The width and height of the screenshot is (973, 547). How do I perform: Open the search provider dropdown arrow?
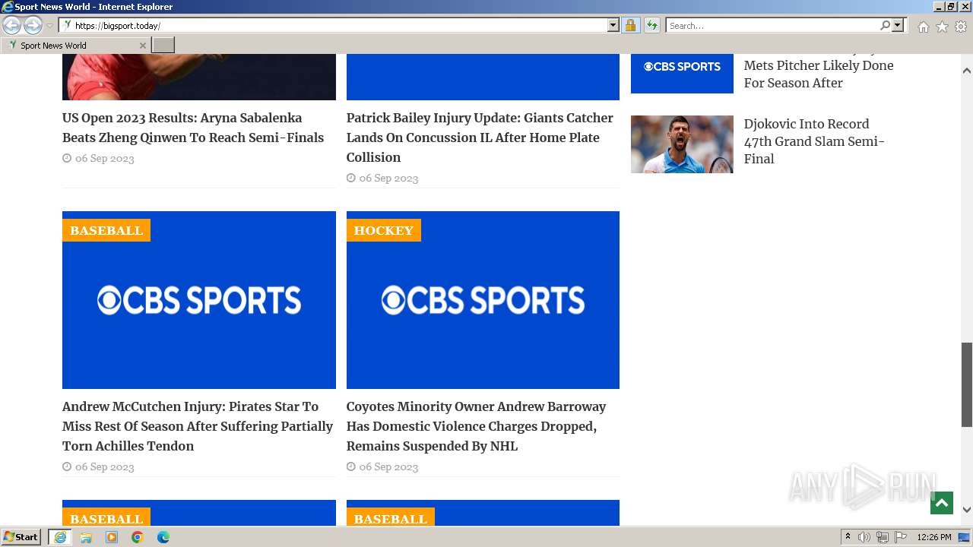(898, 25)
